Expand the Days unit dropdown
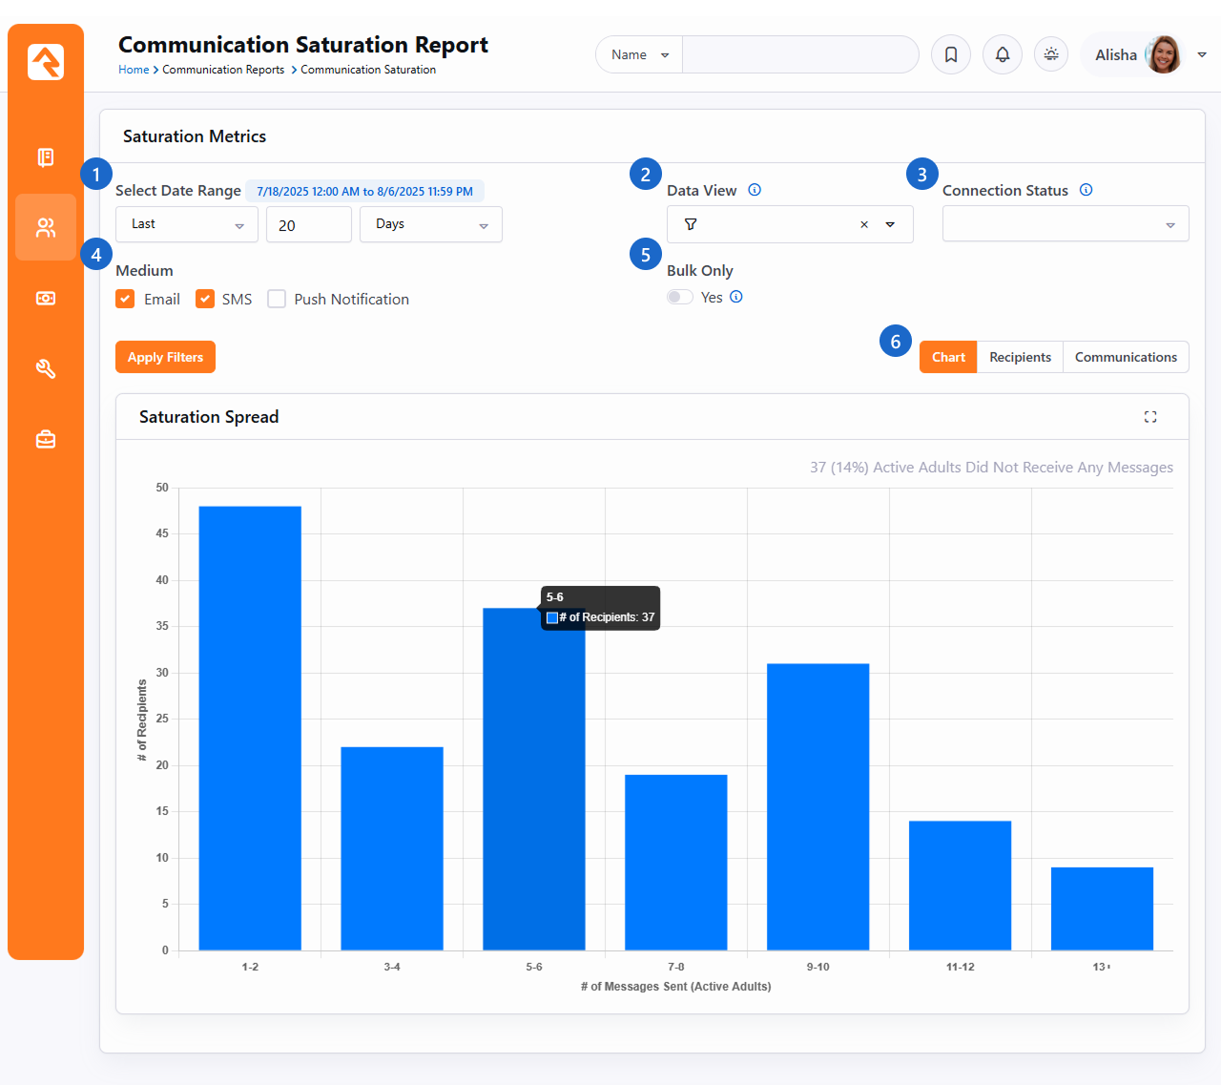This screenshot has width=1221, height=1085. point(430,224)
